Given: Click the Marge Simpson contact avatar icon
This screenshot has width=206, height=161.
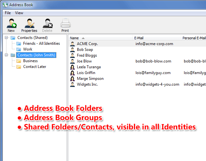Looking at the screenshot, I should (x=72, y=79).
